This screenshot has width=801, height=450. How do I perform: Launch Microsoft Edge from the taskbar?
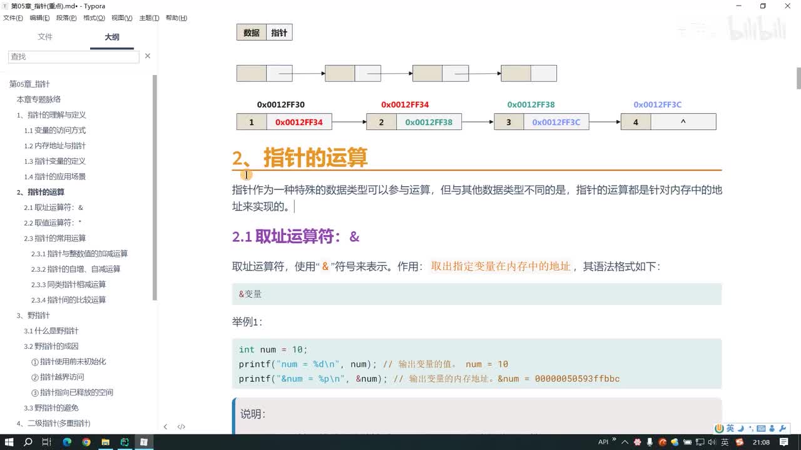point(67,442)
